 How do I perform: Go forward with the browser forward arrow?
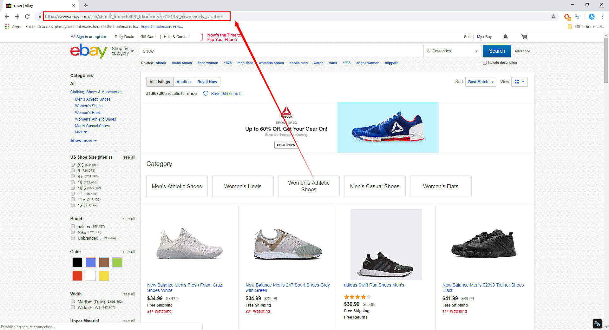point(17,16)
